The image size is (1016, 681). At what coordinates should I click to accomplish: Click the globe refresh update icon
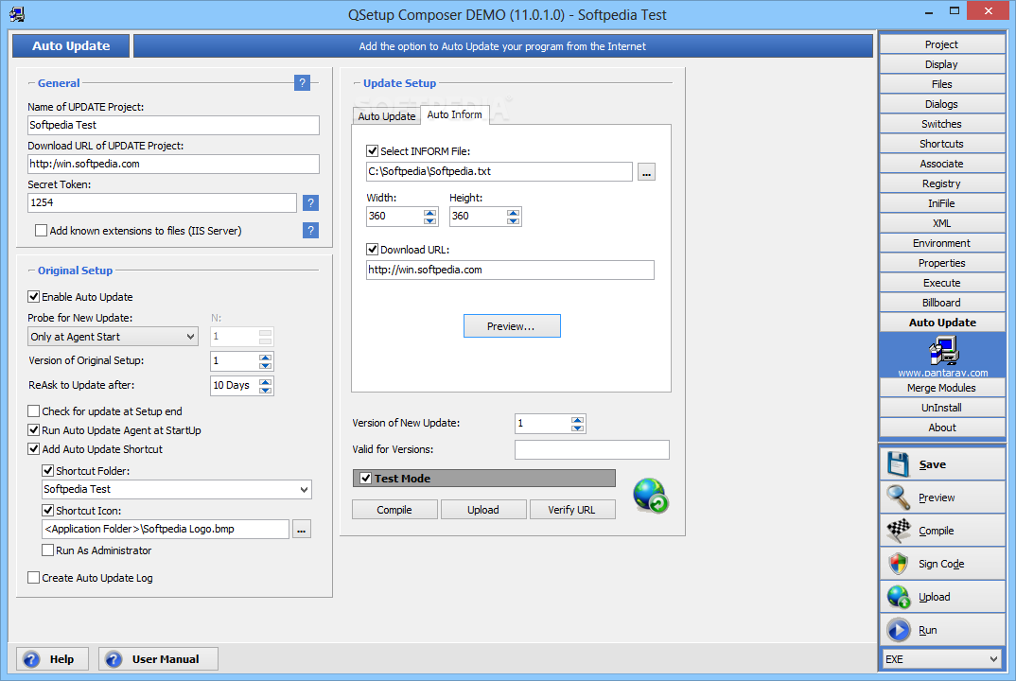tap(651, 496)
